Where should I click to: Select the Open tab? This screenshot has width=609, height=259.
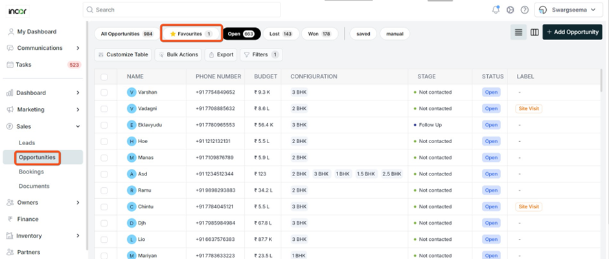(241, 34)
